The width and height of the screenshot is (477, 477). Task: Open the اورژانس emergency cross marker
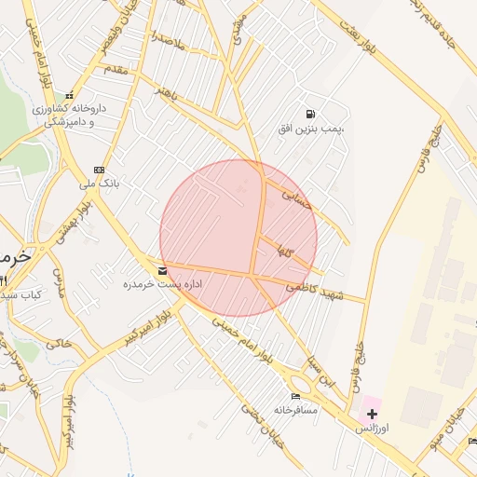click(x=372, y=414)
